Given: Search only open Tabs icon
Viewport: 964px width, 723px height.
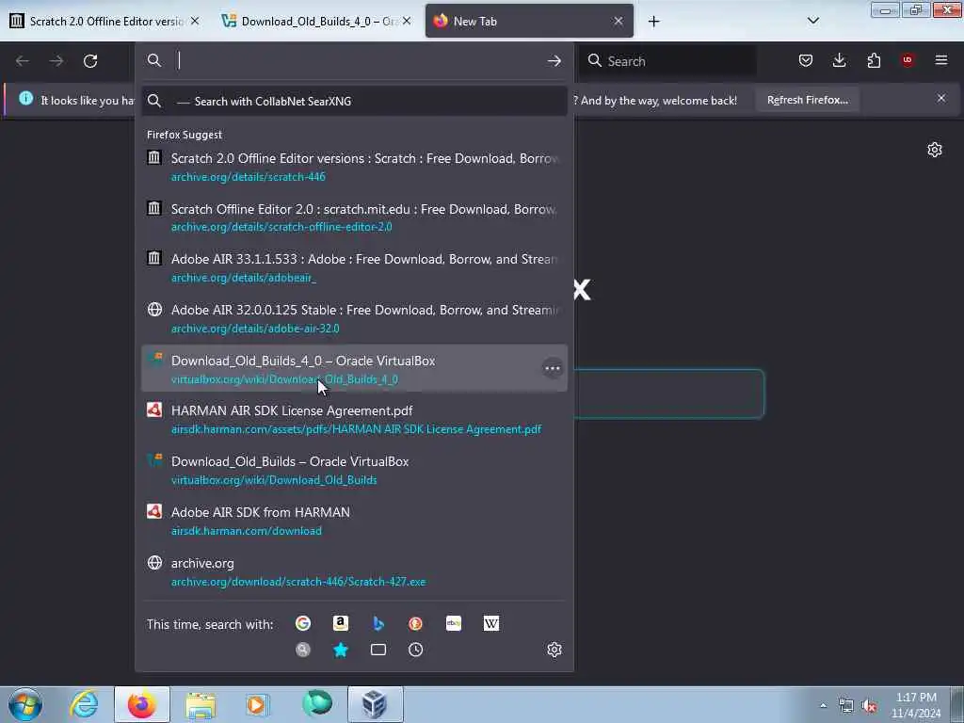Looking at the screenshot, I should [378, 650].
